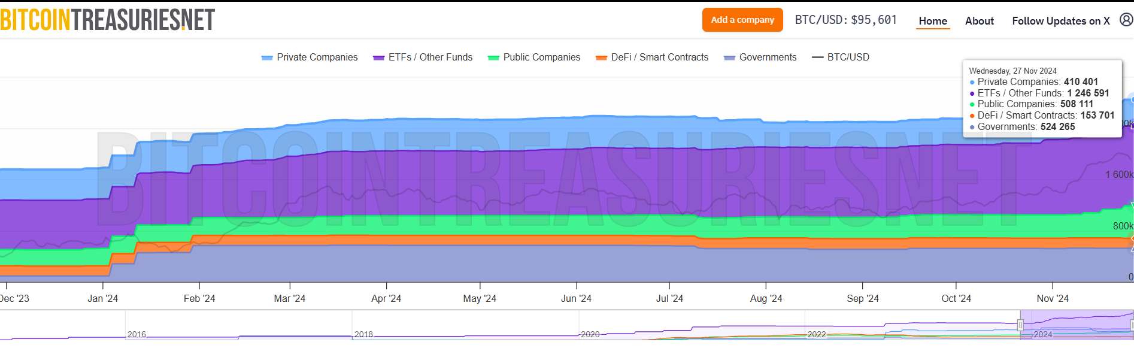Screen dimensions: 1134x348
Task: Go to the Home tab
Action: pyautogui.click(x=933, y=21)
